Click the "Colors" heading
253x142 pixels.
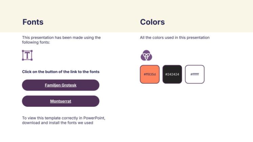[152, 22]
